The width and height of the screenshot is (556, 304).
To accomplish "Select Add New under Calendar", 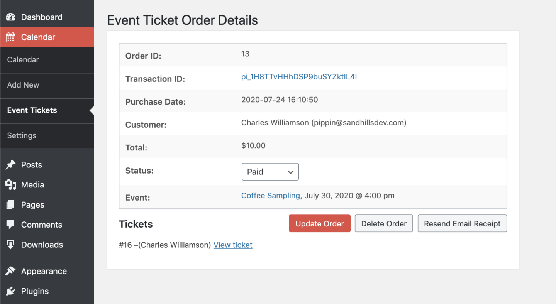I will click(23, 85).
